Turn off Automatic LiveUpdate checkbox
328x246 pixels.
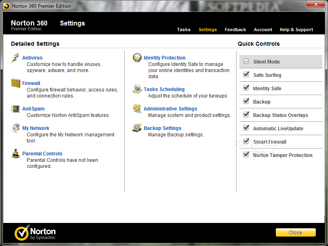tap(246, 128)
